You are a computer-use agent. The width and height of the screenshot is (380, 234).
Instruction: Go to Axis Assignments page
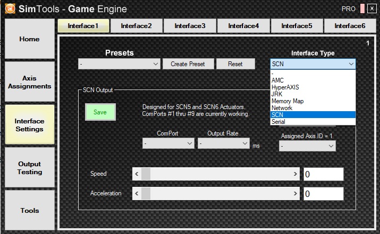click(30, 82)
